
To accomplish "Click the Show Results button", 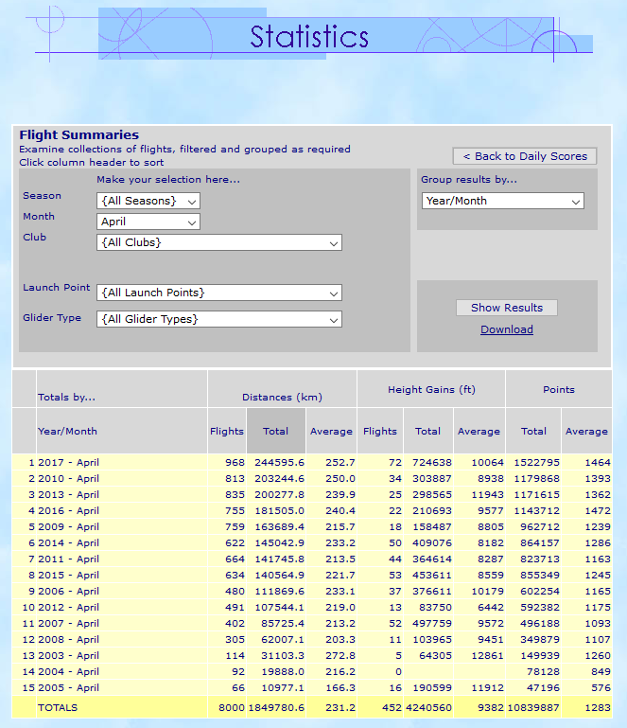I will tap(506, 308).
